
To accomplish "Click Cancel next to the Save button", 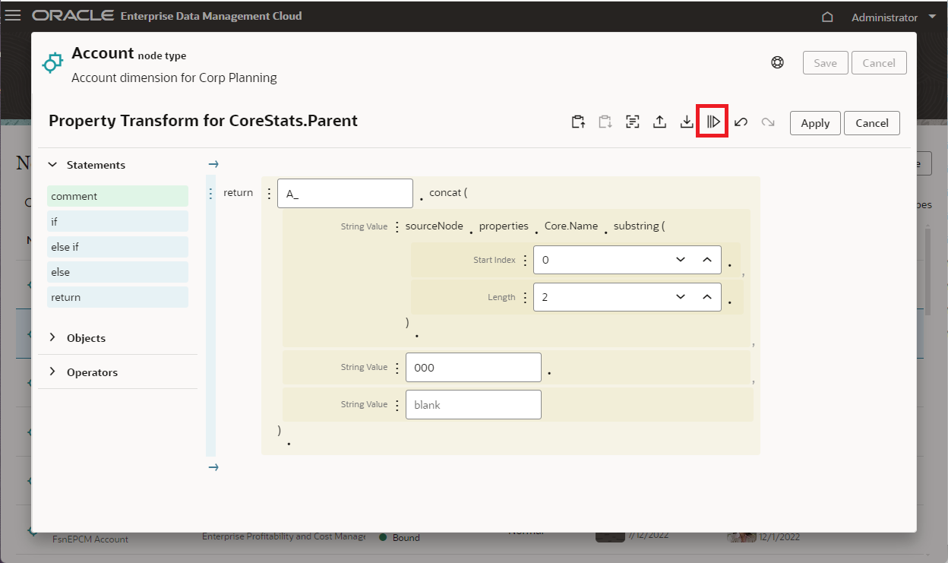I will [879, 63].
